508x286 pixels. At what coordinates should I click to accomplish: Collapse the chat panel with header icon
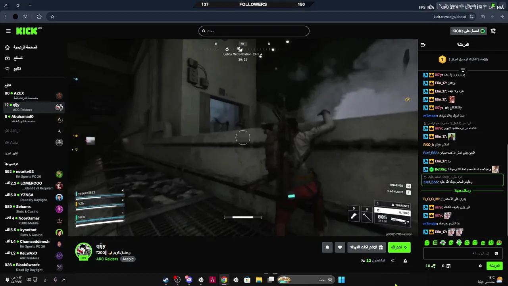coord(423,44)
